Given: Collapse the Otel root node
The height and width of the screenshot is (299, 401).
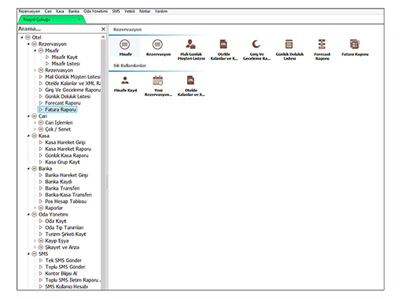Looking at the screenshot, I should click(x=22, y=38).
